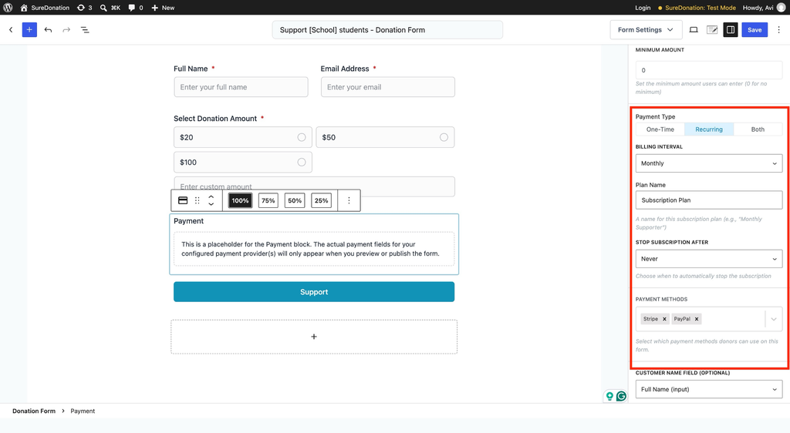Image resolution: width=790 pixels, height=433 pixels.
Task: Open the Form Settings dropdown
Action: (x=646, y=30)
